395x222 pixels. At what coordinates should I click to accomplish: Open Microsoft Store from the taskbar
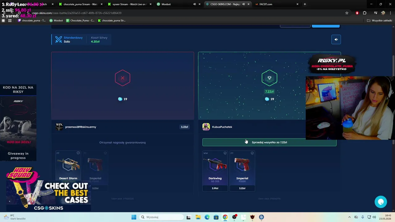point(216,217)
